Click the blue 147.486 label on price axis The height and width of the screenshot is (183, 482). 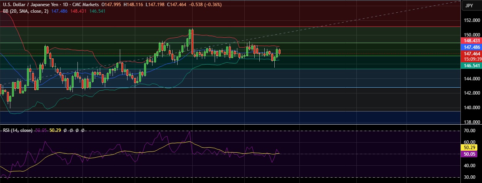tap(471, 46)
